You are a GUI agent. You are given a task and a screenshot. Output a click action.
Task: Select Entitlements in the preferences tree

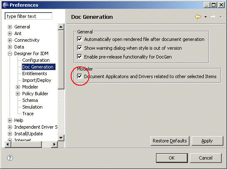click(x=35, y=74)
